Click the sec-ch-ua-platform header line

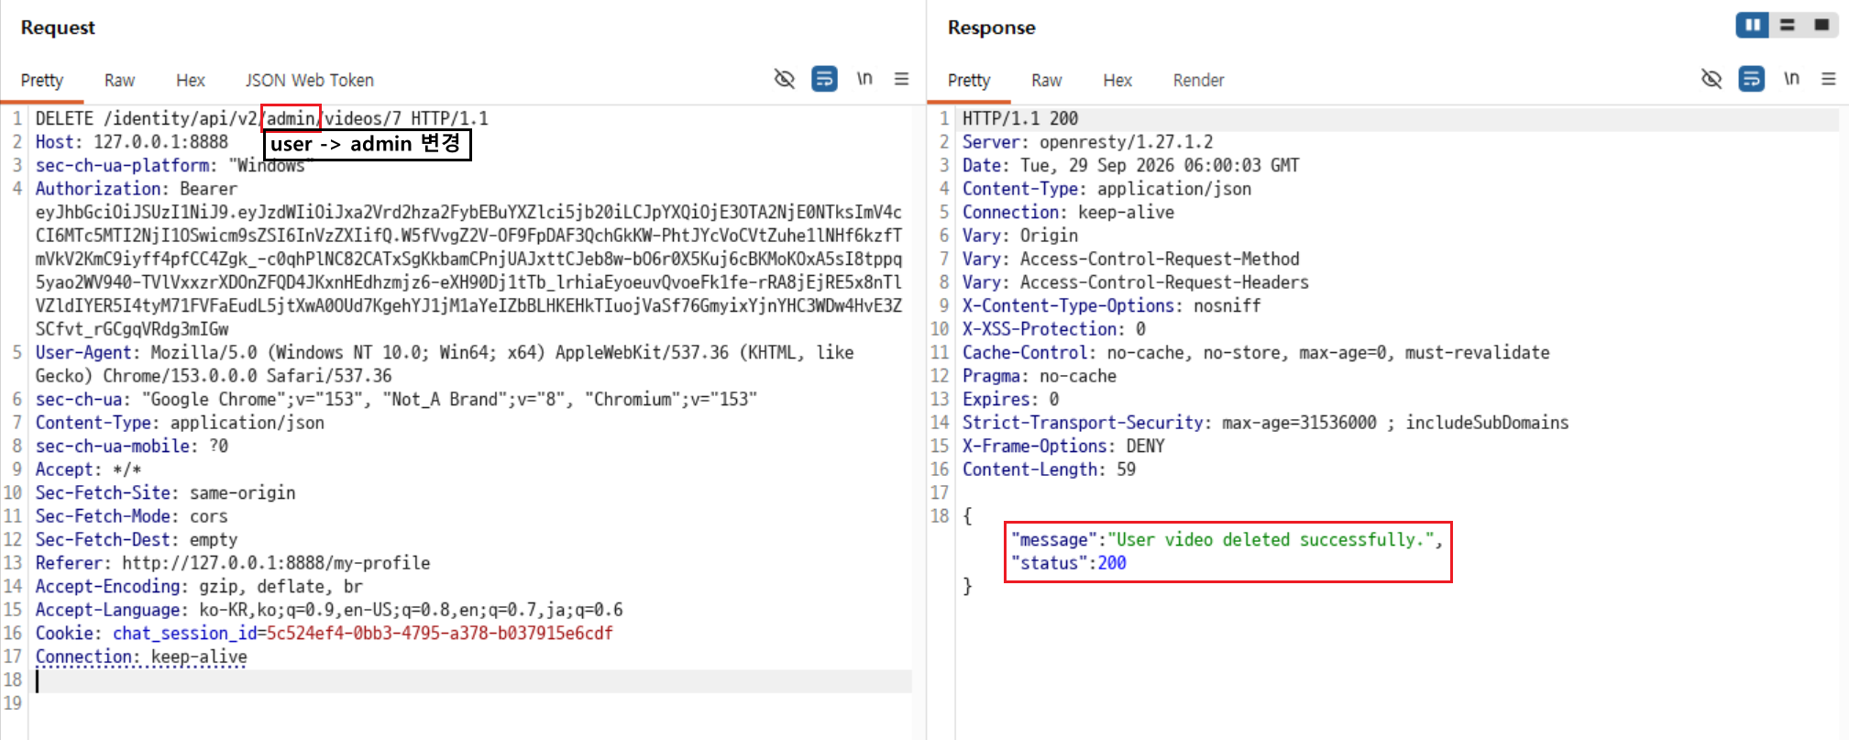(x=174, y=166)
